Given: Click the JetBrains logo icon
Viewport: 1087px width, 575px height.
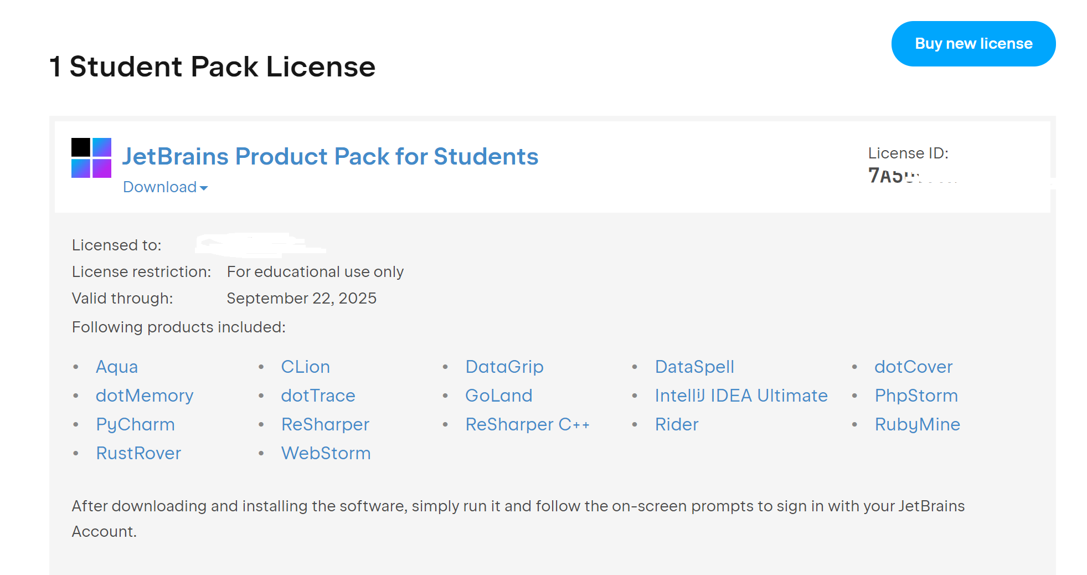Looking at the screenshot, I should 91,158.
